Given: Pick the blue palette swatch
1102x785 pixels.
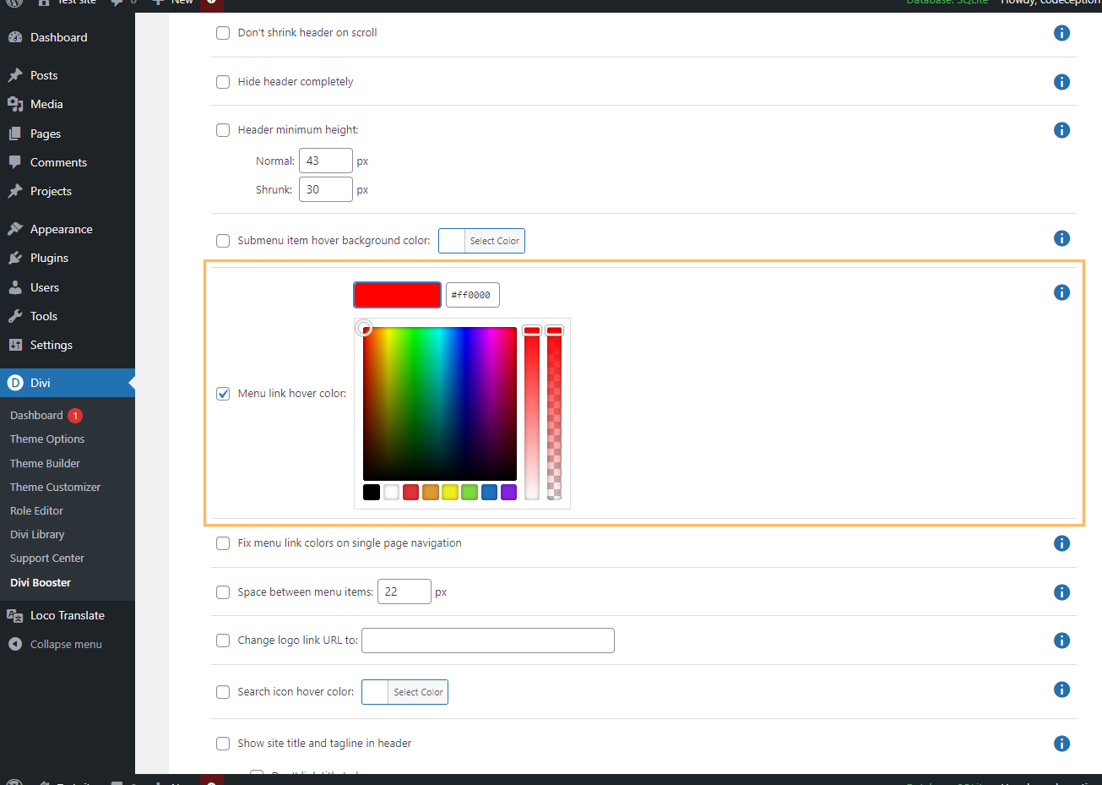Looking at the screenshot, I should [x=489, y=492].
